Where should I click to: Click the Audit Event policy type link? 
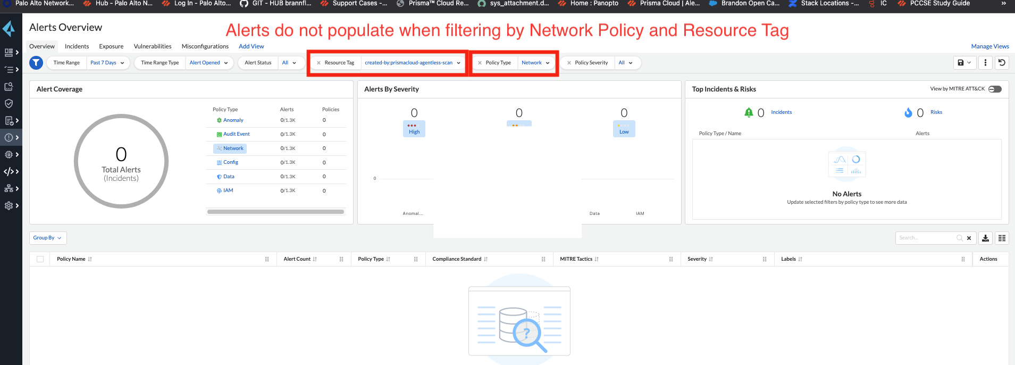237,134
